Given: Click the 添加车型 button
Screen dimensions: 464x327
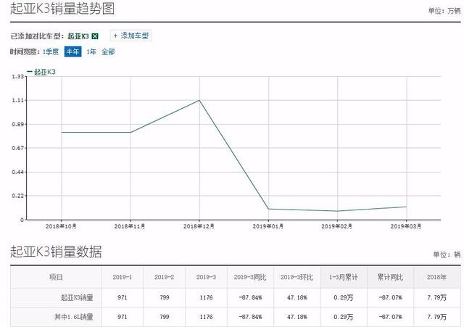Looking at the screenshot, I should coord(130,36).
